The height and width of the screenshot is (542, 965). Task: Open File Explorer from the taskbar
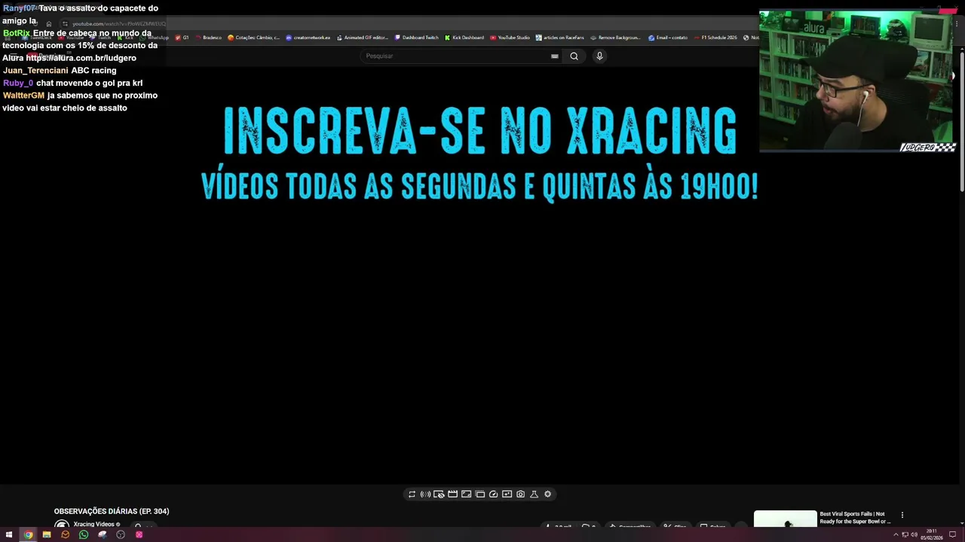pyautogui.click(x=47, y=534)
